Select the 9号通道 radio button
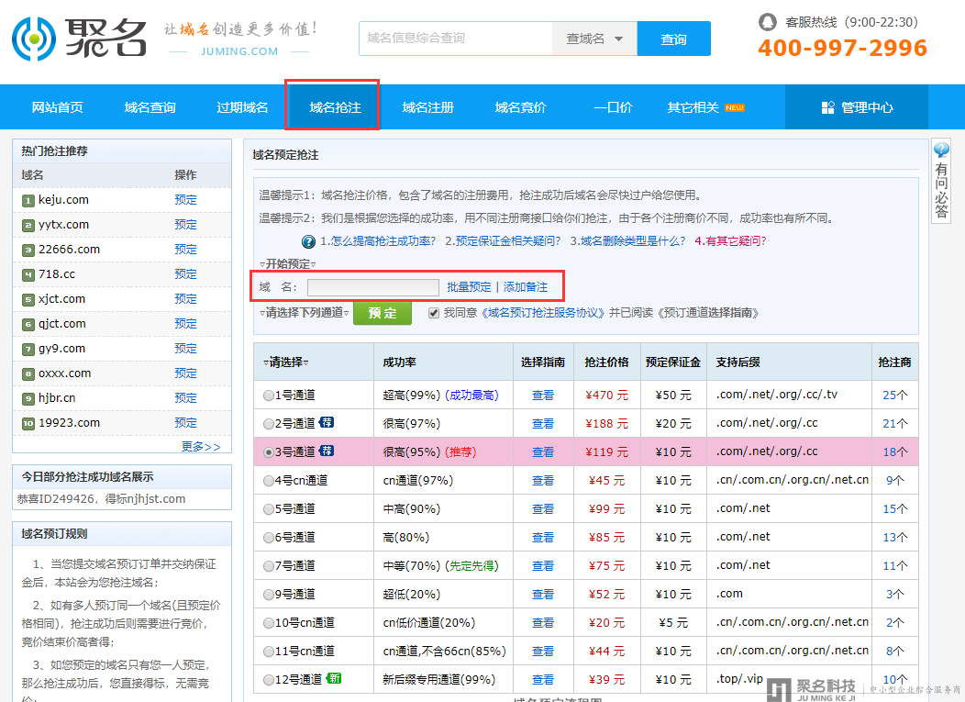965x702 pixels. click(269, 595)
